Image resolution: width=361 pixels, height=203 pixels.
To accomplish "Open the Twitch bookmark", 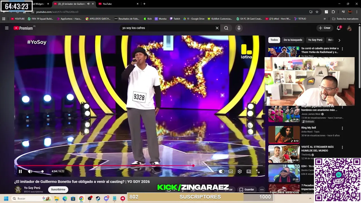I will (x=175, y=19).
